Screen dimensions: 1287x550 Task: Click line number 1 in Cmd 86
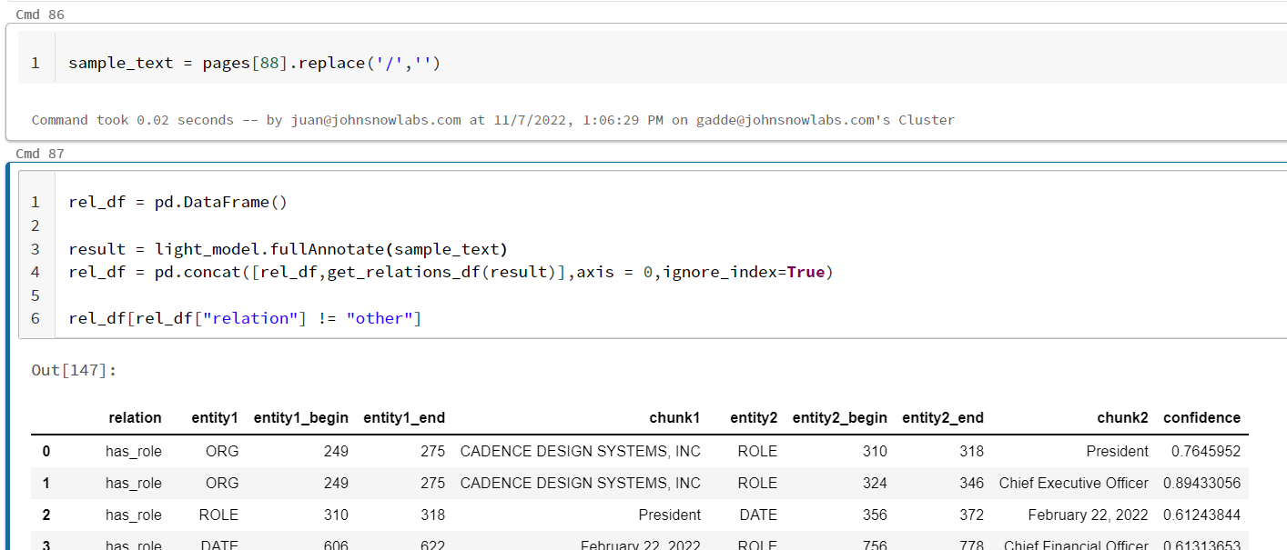[x=35, y=63]
